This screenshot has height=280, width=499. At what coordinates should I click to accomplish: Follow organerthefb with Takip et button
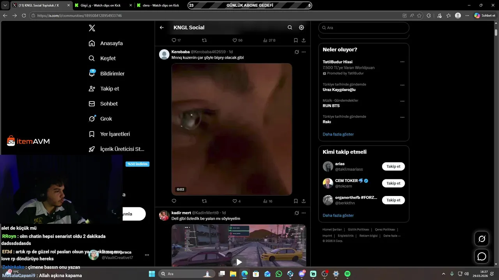393,200
